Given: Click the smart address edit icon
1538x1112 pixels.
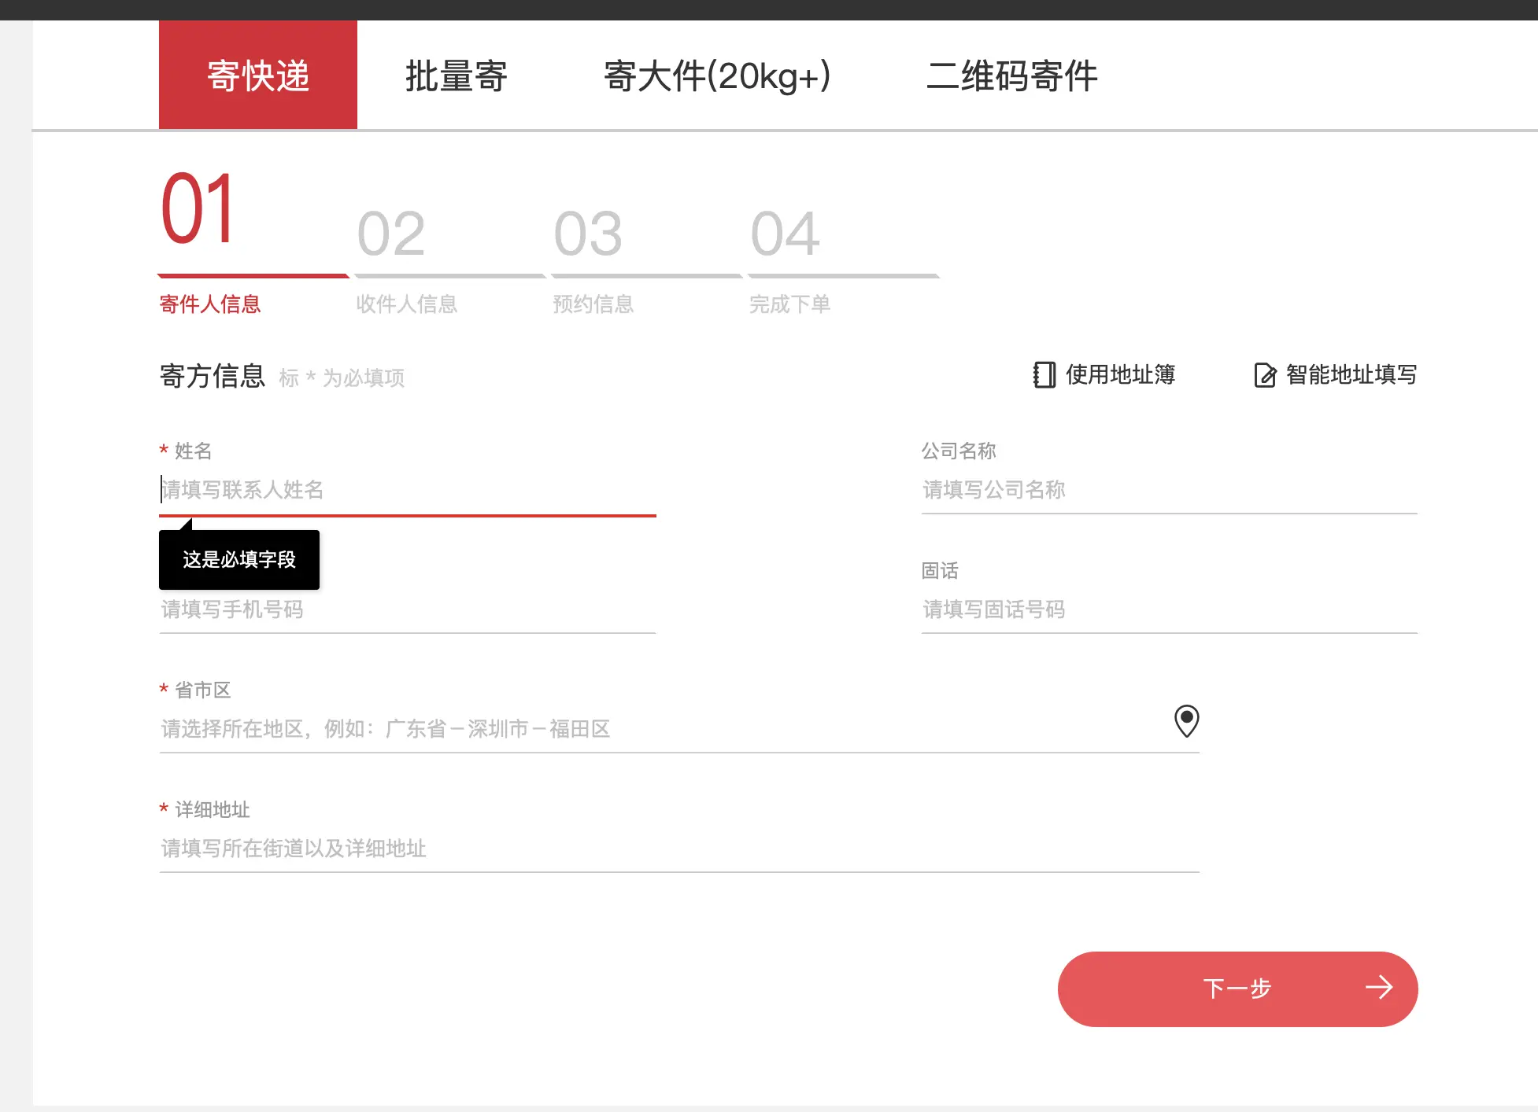Looking at the screenshot, I should [1264, 375].
